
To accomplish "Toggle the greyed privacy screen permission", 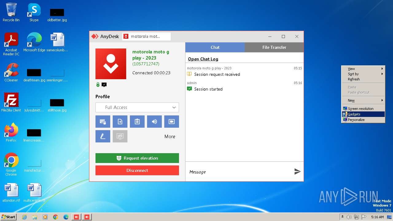I will tap(120, 136).
